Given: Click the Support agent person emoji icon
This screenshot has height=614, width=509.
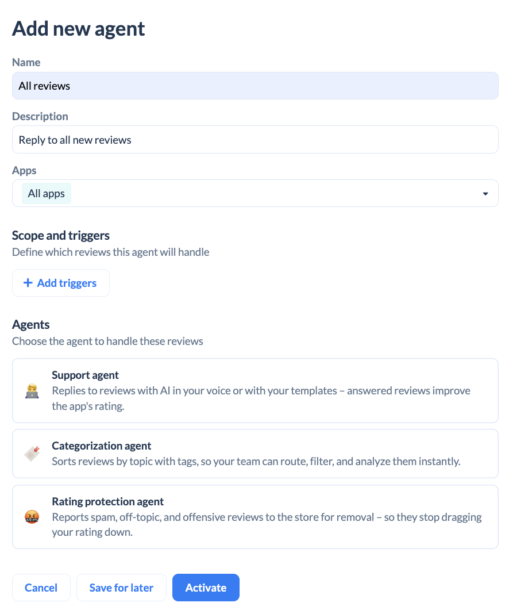Looking at the screenshot, I should pyautogui.click(x=32, y=391).
